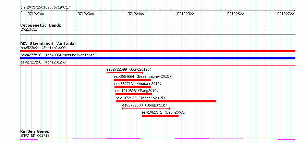Screen dimensions: 305x143
Task: Select the red esv1010828 variant bar
Action: [134, 94]
